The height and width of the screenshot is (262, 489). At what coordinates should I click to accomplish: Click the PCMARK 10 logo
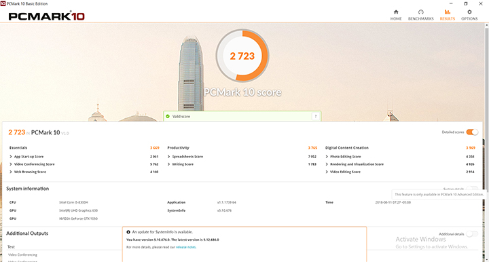pyautogui.click(x=46, y=16)
